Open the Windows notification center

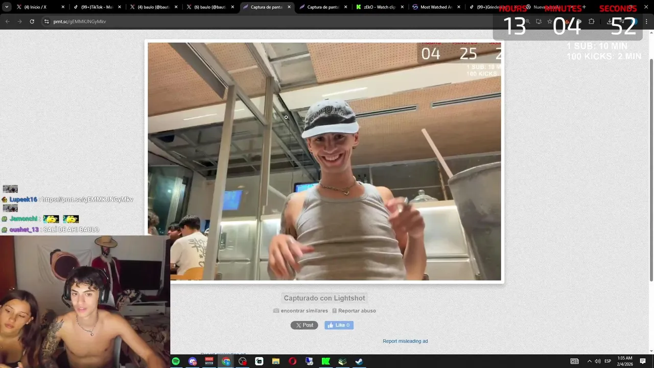643,361
